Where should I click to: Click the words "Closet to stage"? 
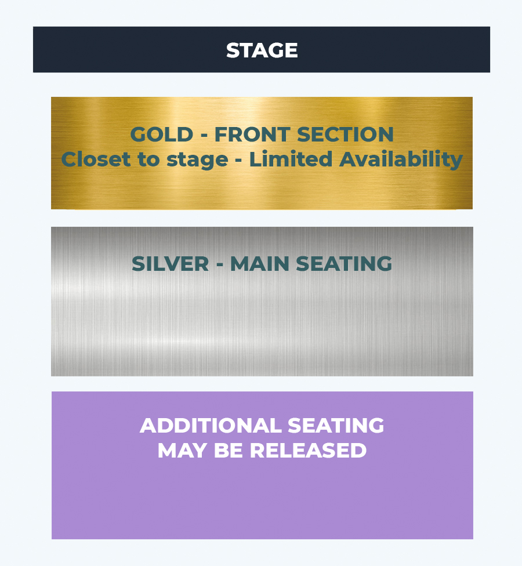144,159
